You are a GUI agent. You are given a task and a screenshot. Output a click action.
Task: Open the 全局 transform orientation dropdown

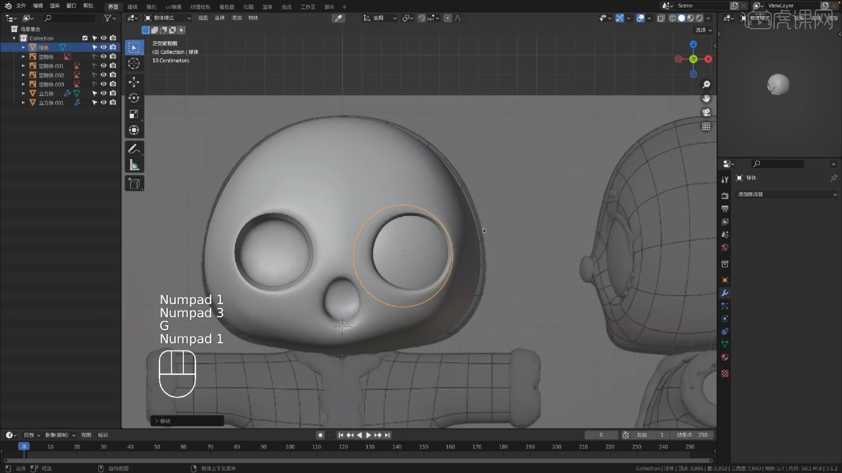click(x=380, y=18)
